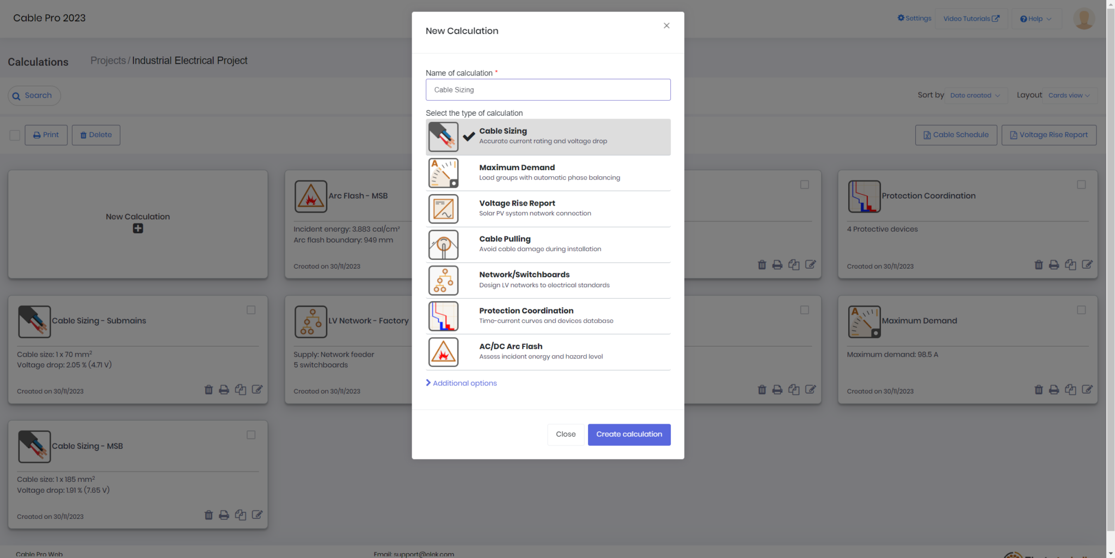Click the Create calculation button
Image resolution: width=1115 pixels, height=558 pixels.
(x=629, y=435)
